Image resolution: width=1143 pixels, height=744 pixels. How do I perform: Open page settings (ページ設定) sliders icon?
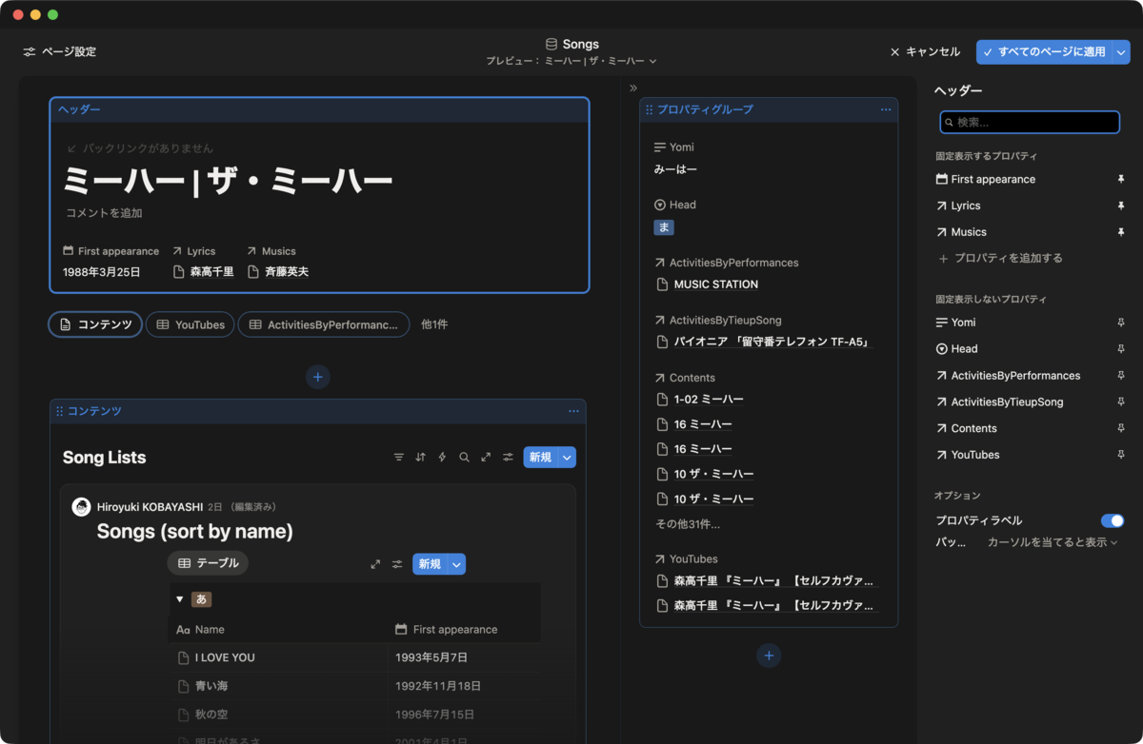[30, 51]
